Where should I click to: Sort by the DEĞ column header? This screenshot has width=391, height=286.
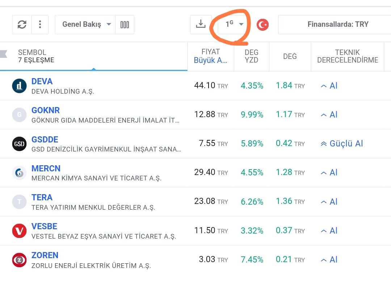tap(290, 56)
